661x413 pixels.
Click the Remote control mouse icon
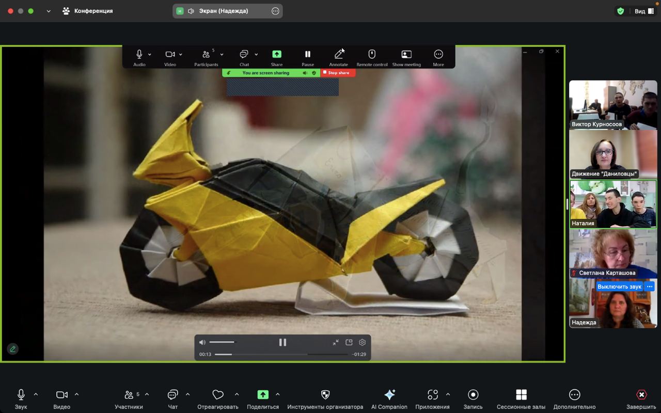(372, 55)
